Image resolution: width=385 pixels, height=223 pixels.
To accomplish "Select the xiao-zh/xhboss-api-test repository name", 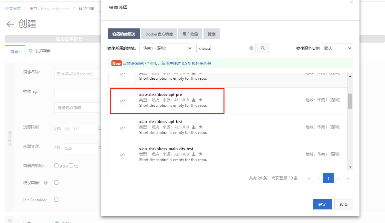I will coord(161,121).
